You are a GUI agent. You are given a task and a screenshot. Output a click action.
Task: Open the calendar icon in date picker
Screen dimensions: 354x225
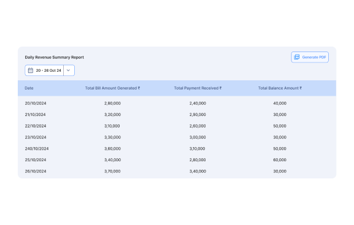click(x=31, y=71)
